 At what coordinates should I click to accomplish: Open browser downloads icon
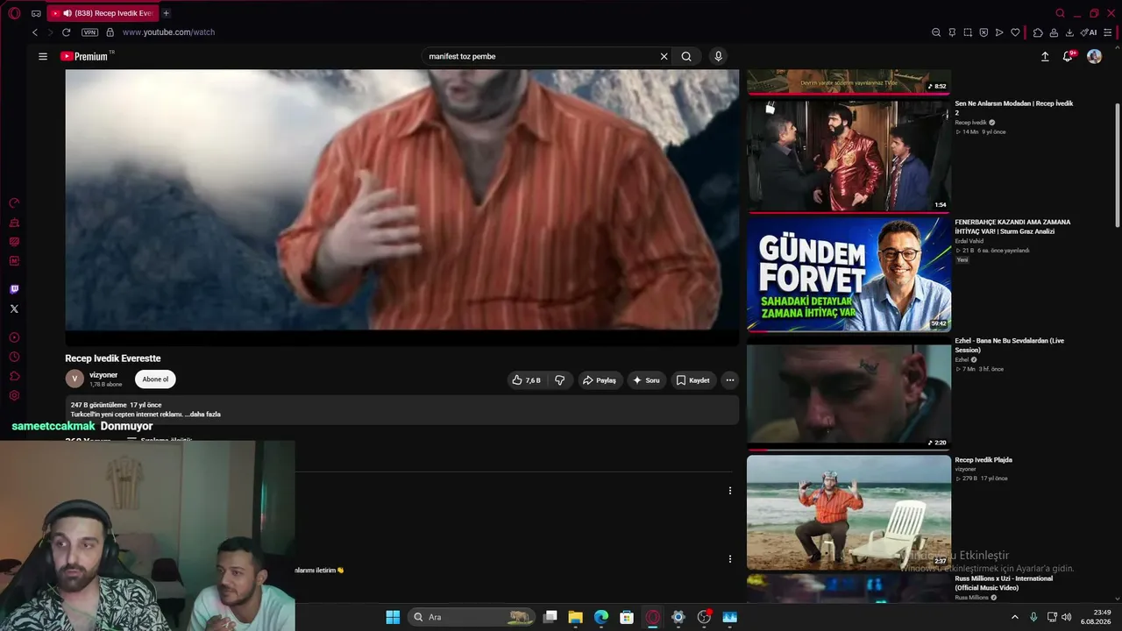click(x=1069, y=32)
